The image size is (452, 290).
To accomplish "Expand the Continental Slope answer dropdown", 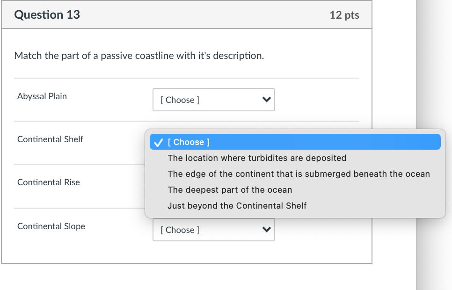I will click(x=213, y=230).
